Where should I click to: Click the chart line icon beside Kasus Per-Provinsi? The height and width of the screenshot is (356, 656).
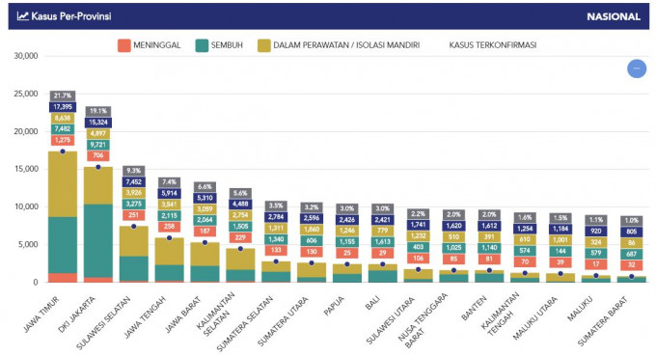point(22,16)
